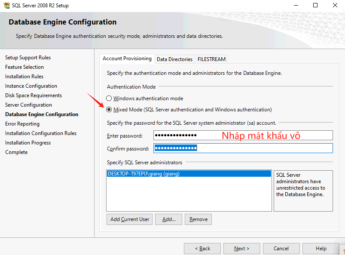Select Windows authentication mode radio button
The image size is (345, 255).
click(109, 98)
